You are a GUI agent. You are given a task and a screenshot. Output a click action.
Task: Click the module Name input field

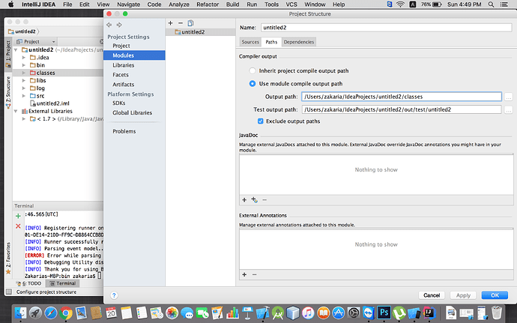386,28
